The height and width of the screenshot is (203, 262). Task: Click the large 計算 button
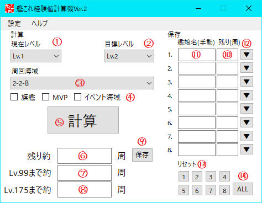tap(83, 120)
